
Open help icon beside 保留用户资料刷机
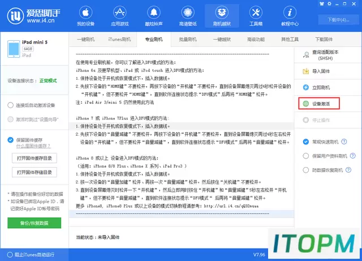353,156
